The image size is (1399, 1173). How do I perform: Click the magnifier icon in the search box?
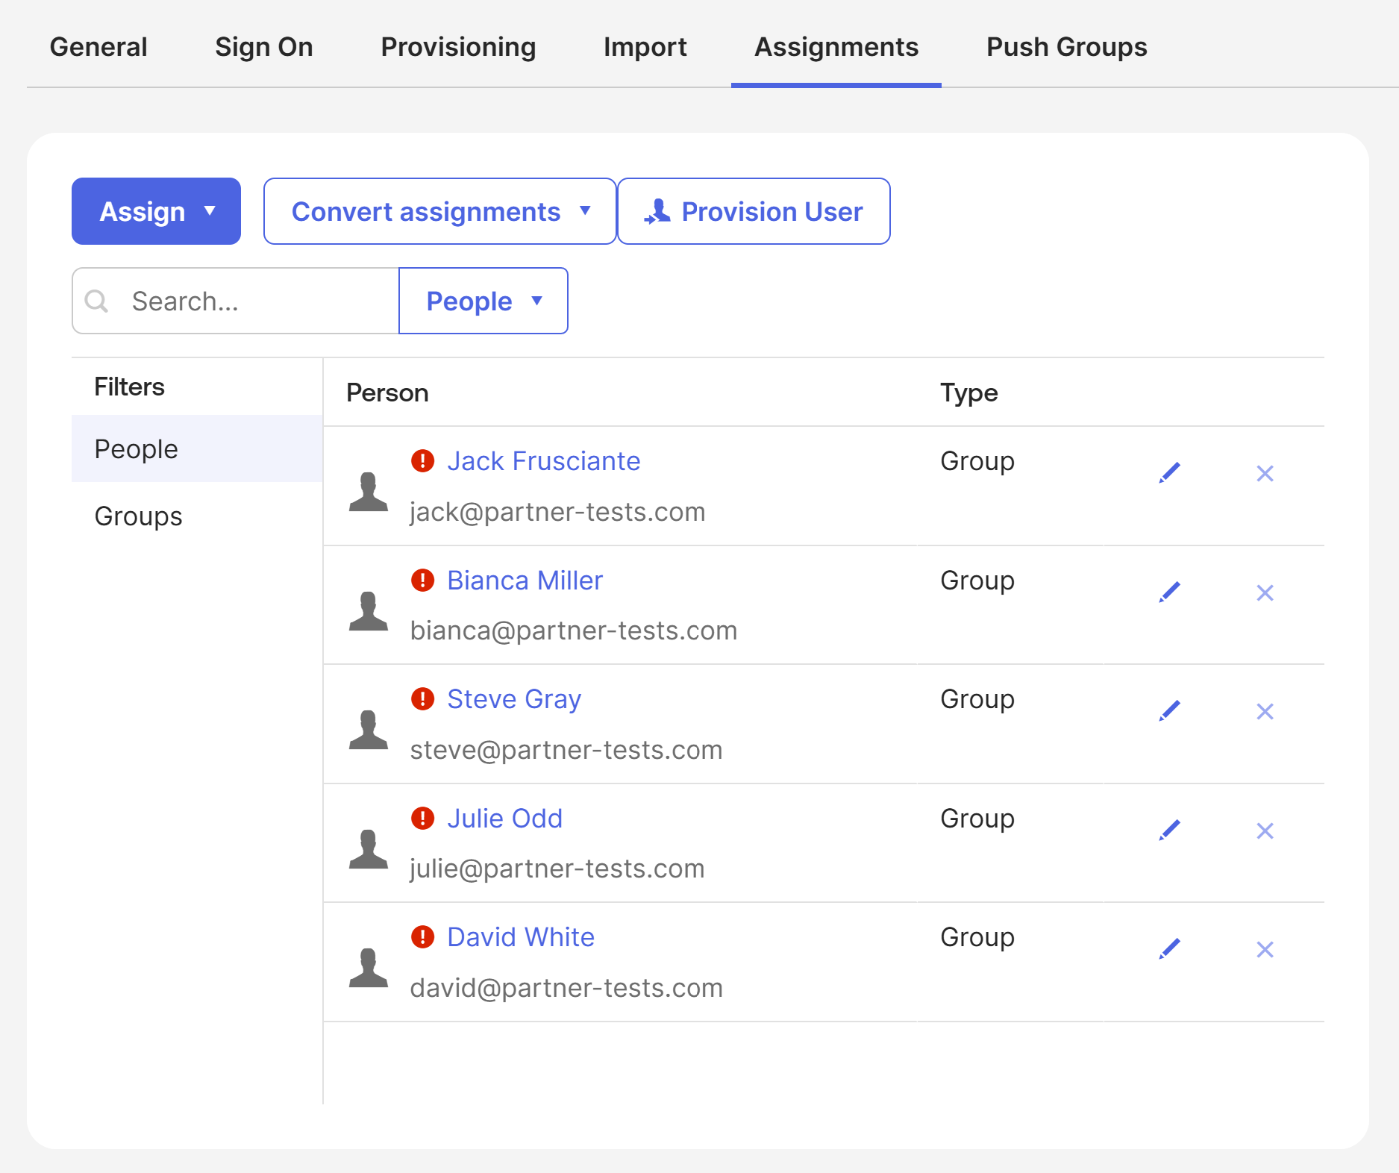96,301
